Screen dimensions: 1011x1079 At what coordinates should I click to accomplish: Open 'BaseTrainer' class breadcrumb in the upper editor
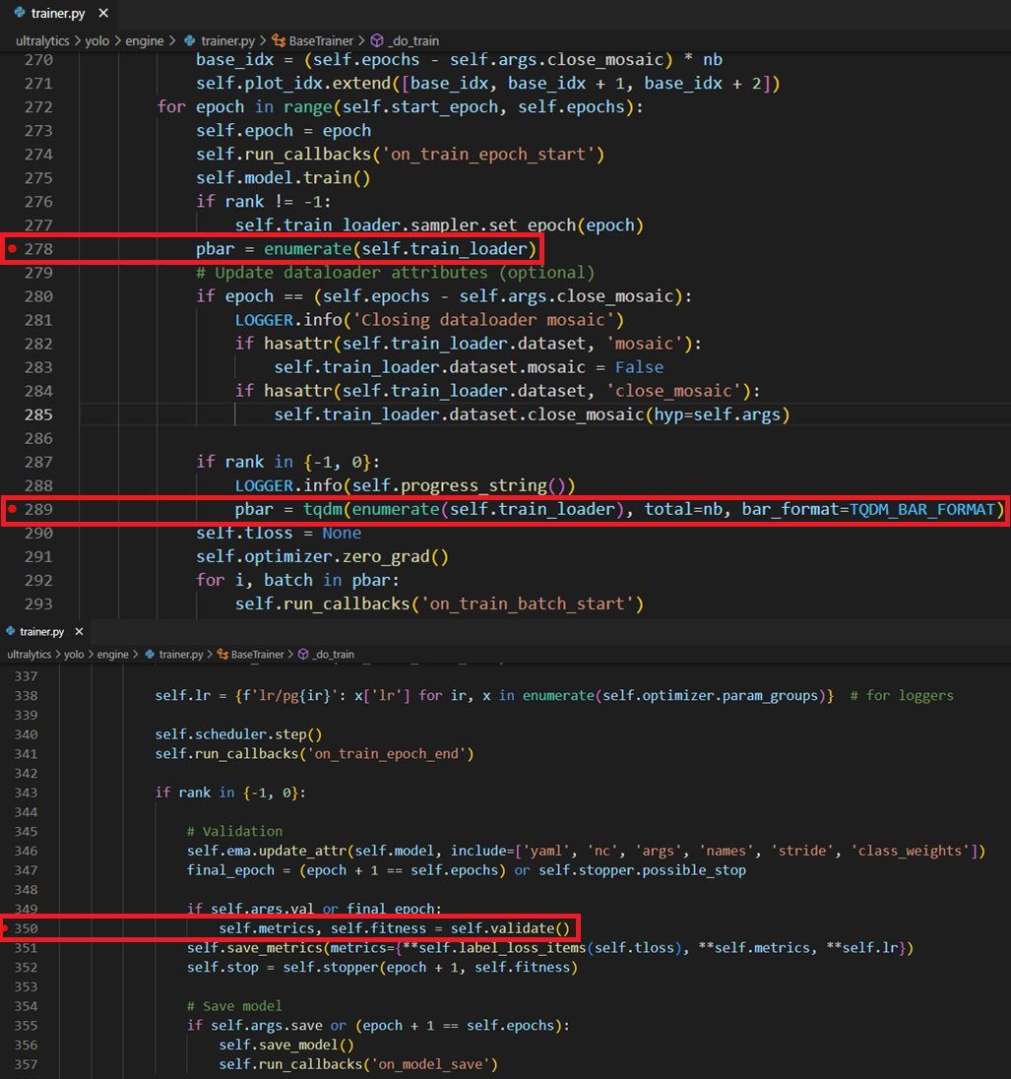tap(321, 41)
